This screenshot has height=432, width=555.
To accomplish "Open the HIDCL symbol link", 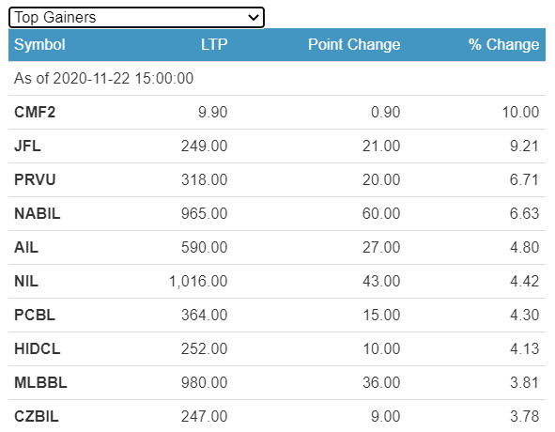I will coord(38,348).
